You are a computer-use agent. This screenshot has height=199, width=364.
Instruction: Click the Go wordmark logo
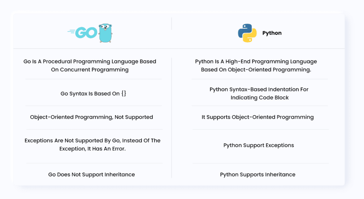pyautogui.click(x=82, y=33)
